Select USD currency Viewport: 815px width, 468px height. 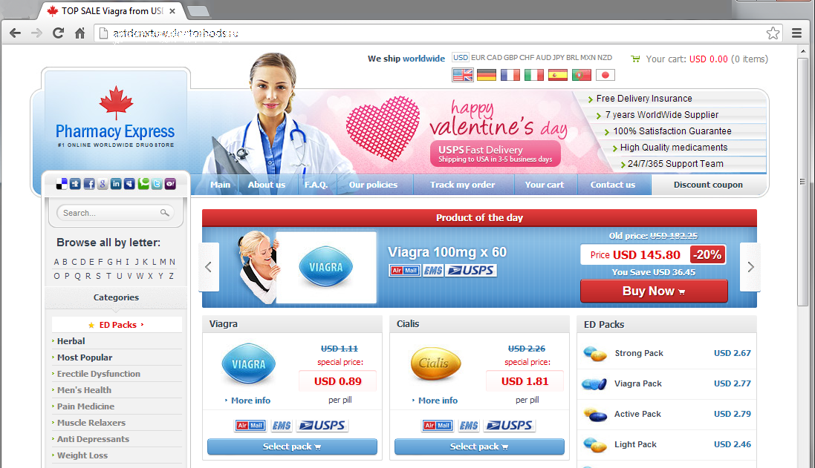click(x=461, y=58)
